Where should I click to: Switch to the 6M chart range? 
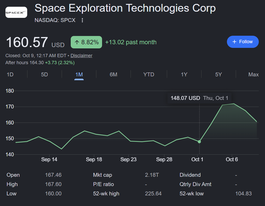(x=113, y=75)
